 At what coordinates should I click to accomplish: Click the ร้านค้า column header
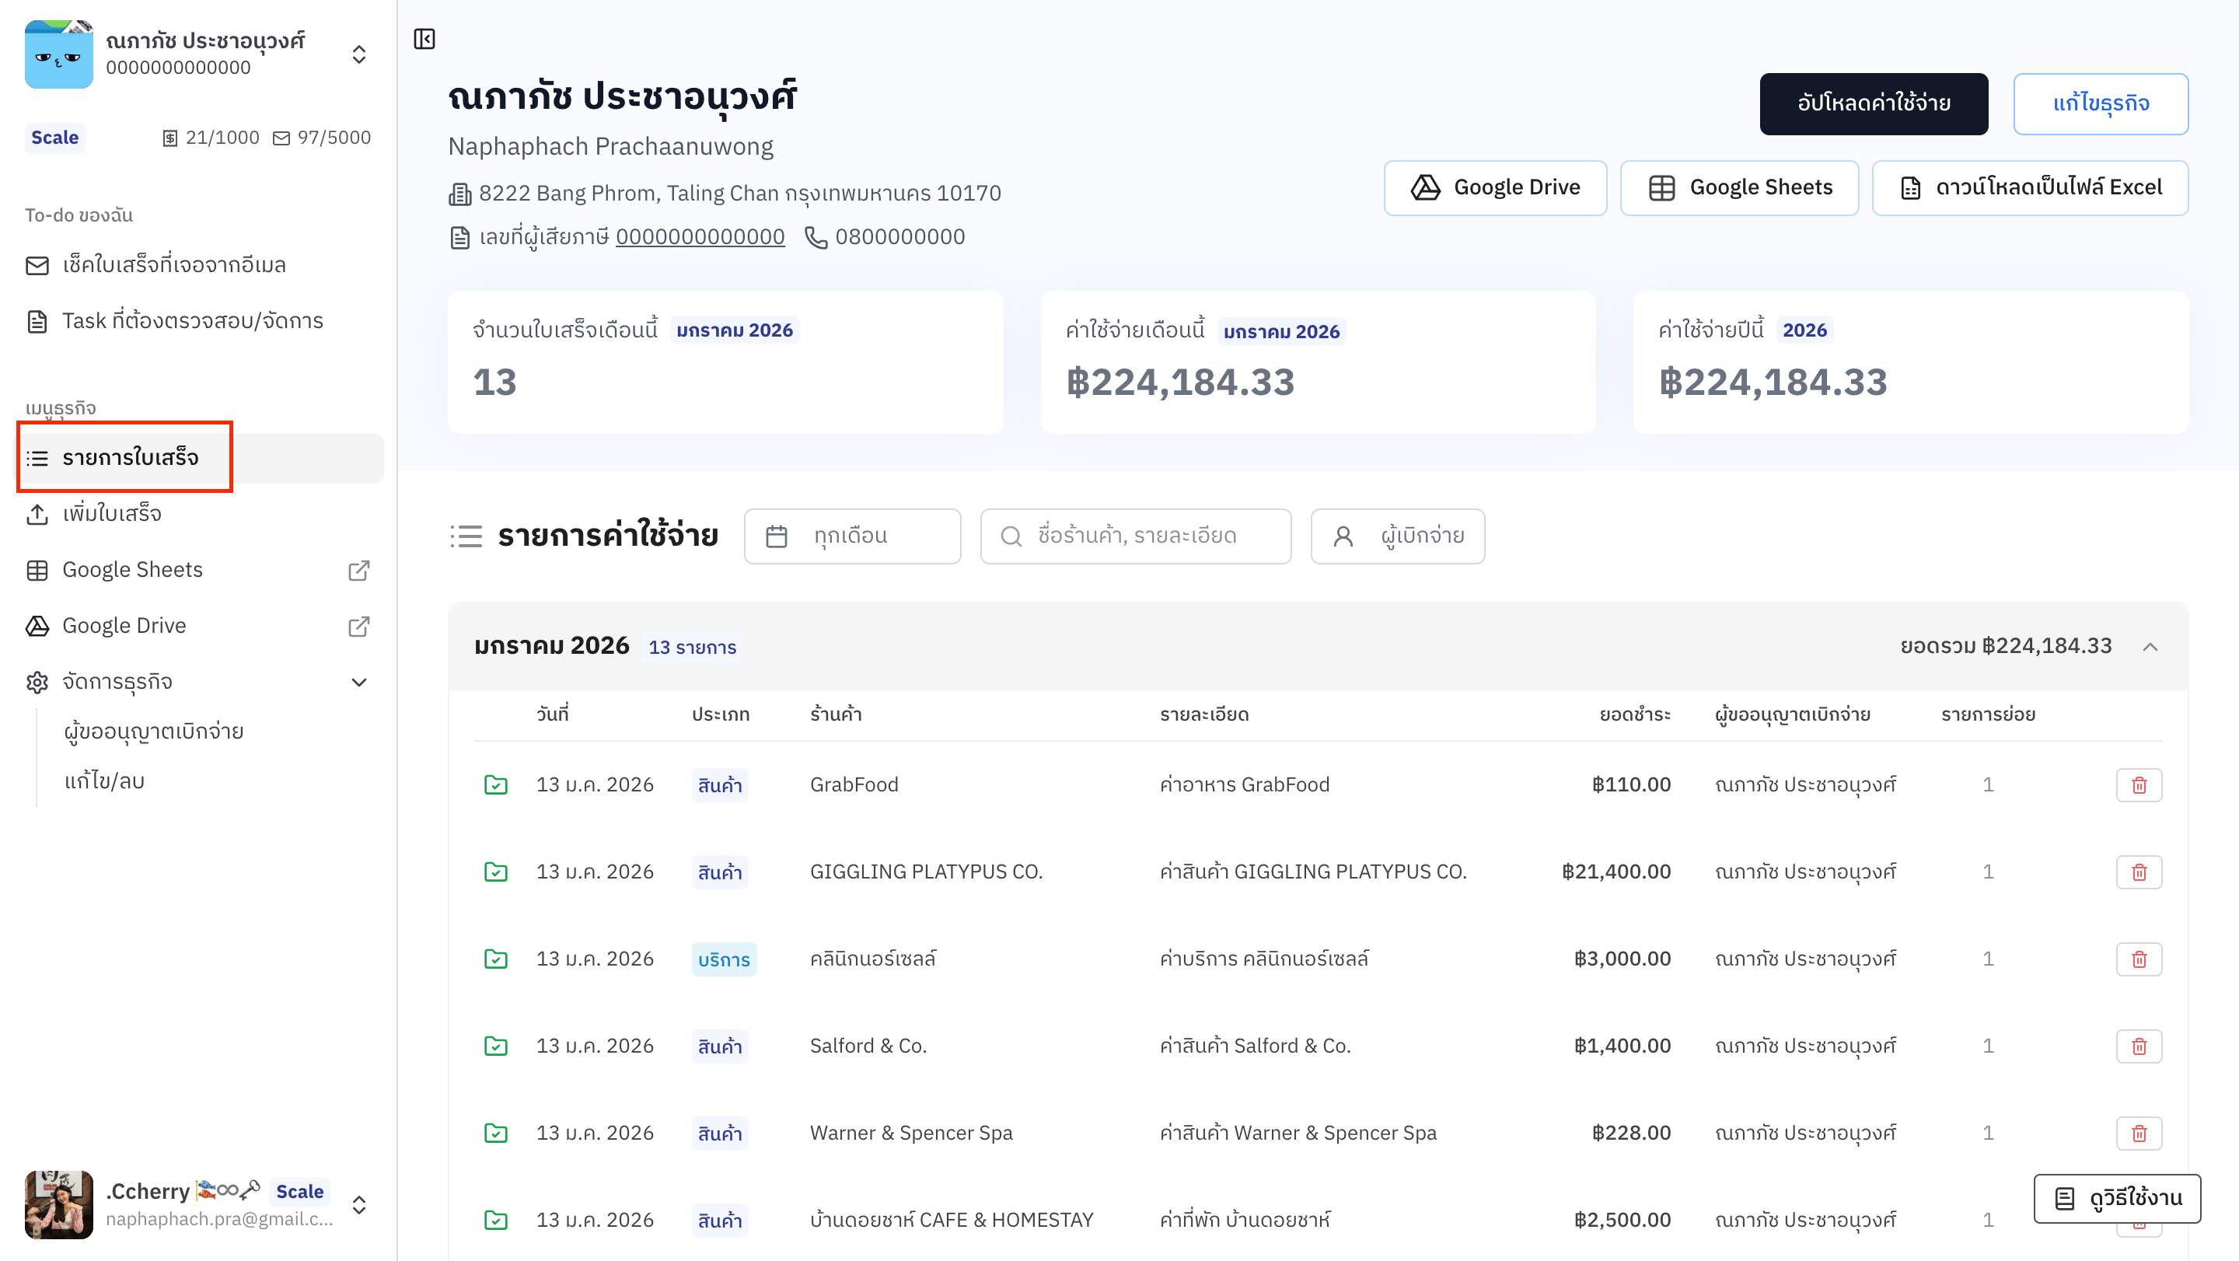click(x=835, y=714)
